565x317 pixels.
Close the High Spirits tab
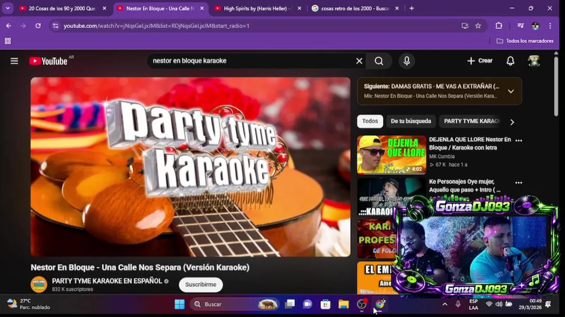click(x=299, y=8)
